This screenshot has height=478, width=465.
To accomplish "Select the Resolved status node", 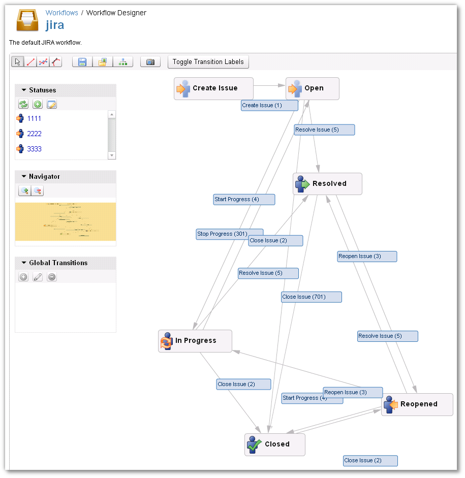I will tap(327, 184).
